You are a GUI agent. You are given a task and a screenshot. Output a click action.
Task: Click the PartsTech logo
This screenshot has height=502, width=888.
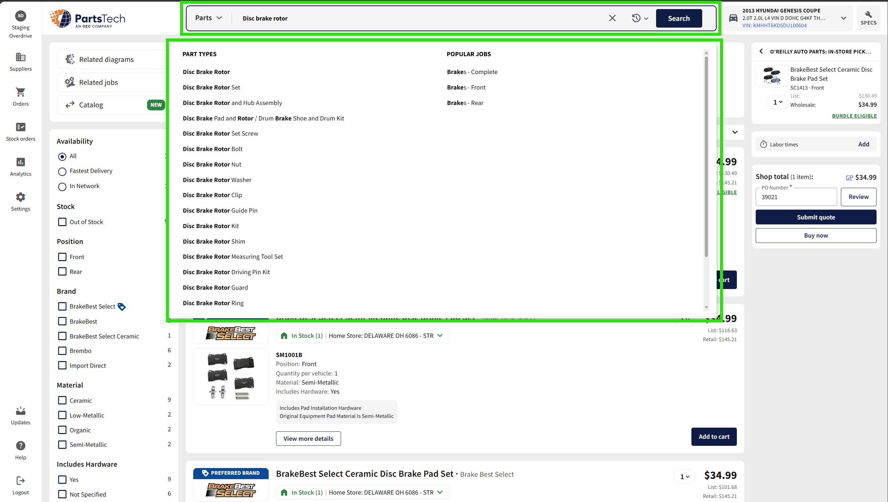click(87, 18)
